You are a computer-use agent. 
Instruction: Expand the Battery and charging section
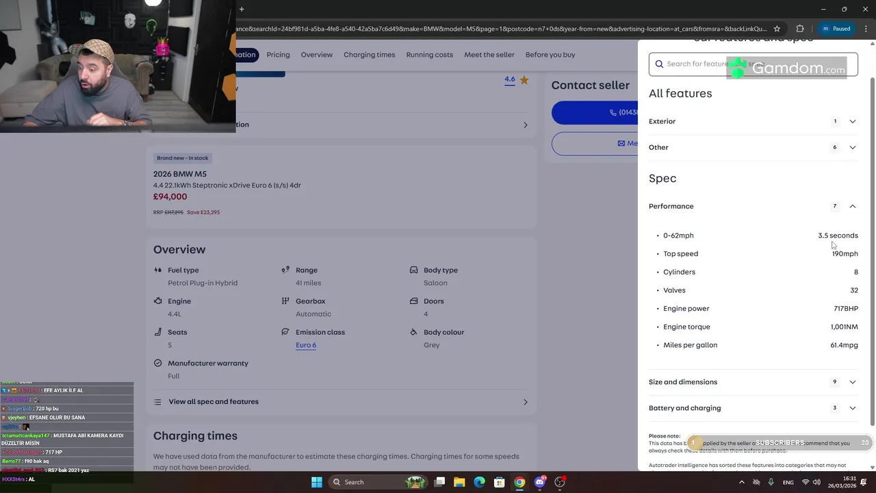[753, 408]
